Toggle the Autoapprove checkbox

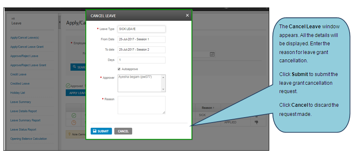pyautogui.click(x=119, y=69)
